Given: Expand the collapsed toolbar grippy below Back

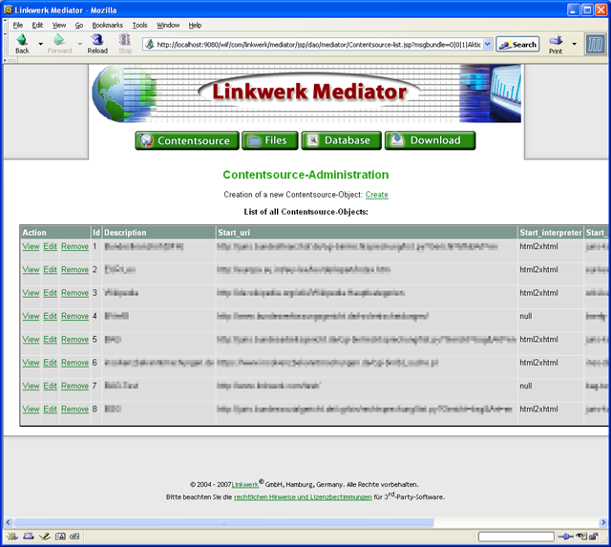Looking at the screenshot, I should (11, 60).
